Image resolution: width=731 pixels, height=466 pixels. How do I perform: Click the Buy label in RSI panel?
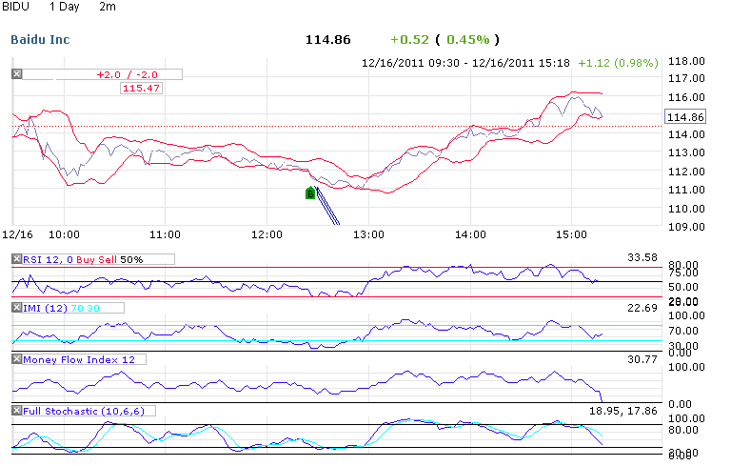pyautogui.click(x=86, y=259)
